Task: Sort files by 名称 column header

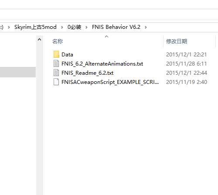Action: pyautogui.click(x=58, y=42)
